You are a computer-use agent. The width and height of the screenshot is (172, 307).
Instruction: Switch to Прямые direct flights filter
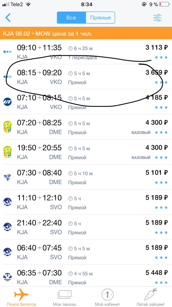100,18
